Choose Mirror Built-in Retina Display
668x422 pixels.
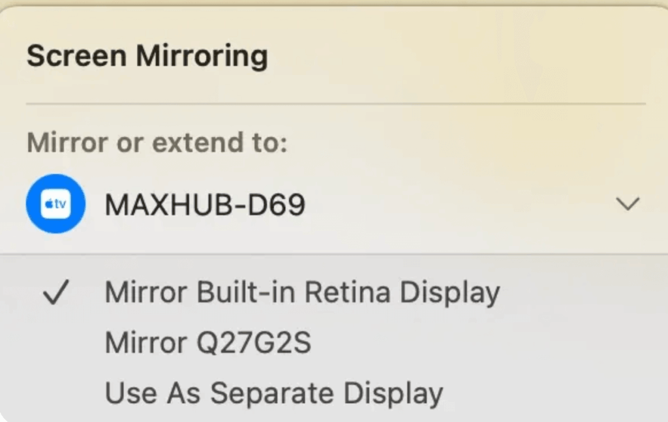[x=302, y=293]
